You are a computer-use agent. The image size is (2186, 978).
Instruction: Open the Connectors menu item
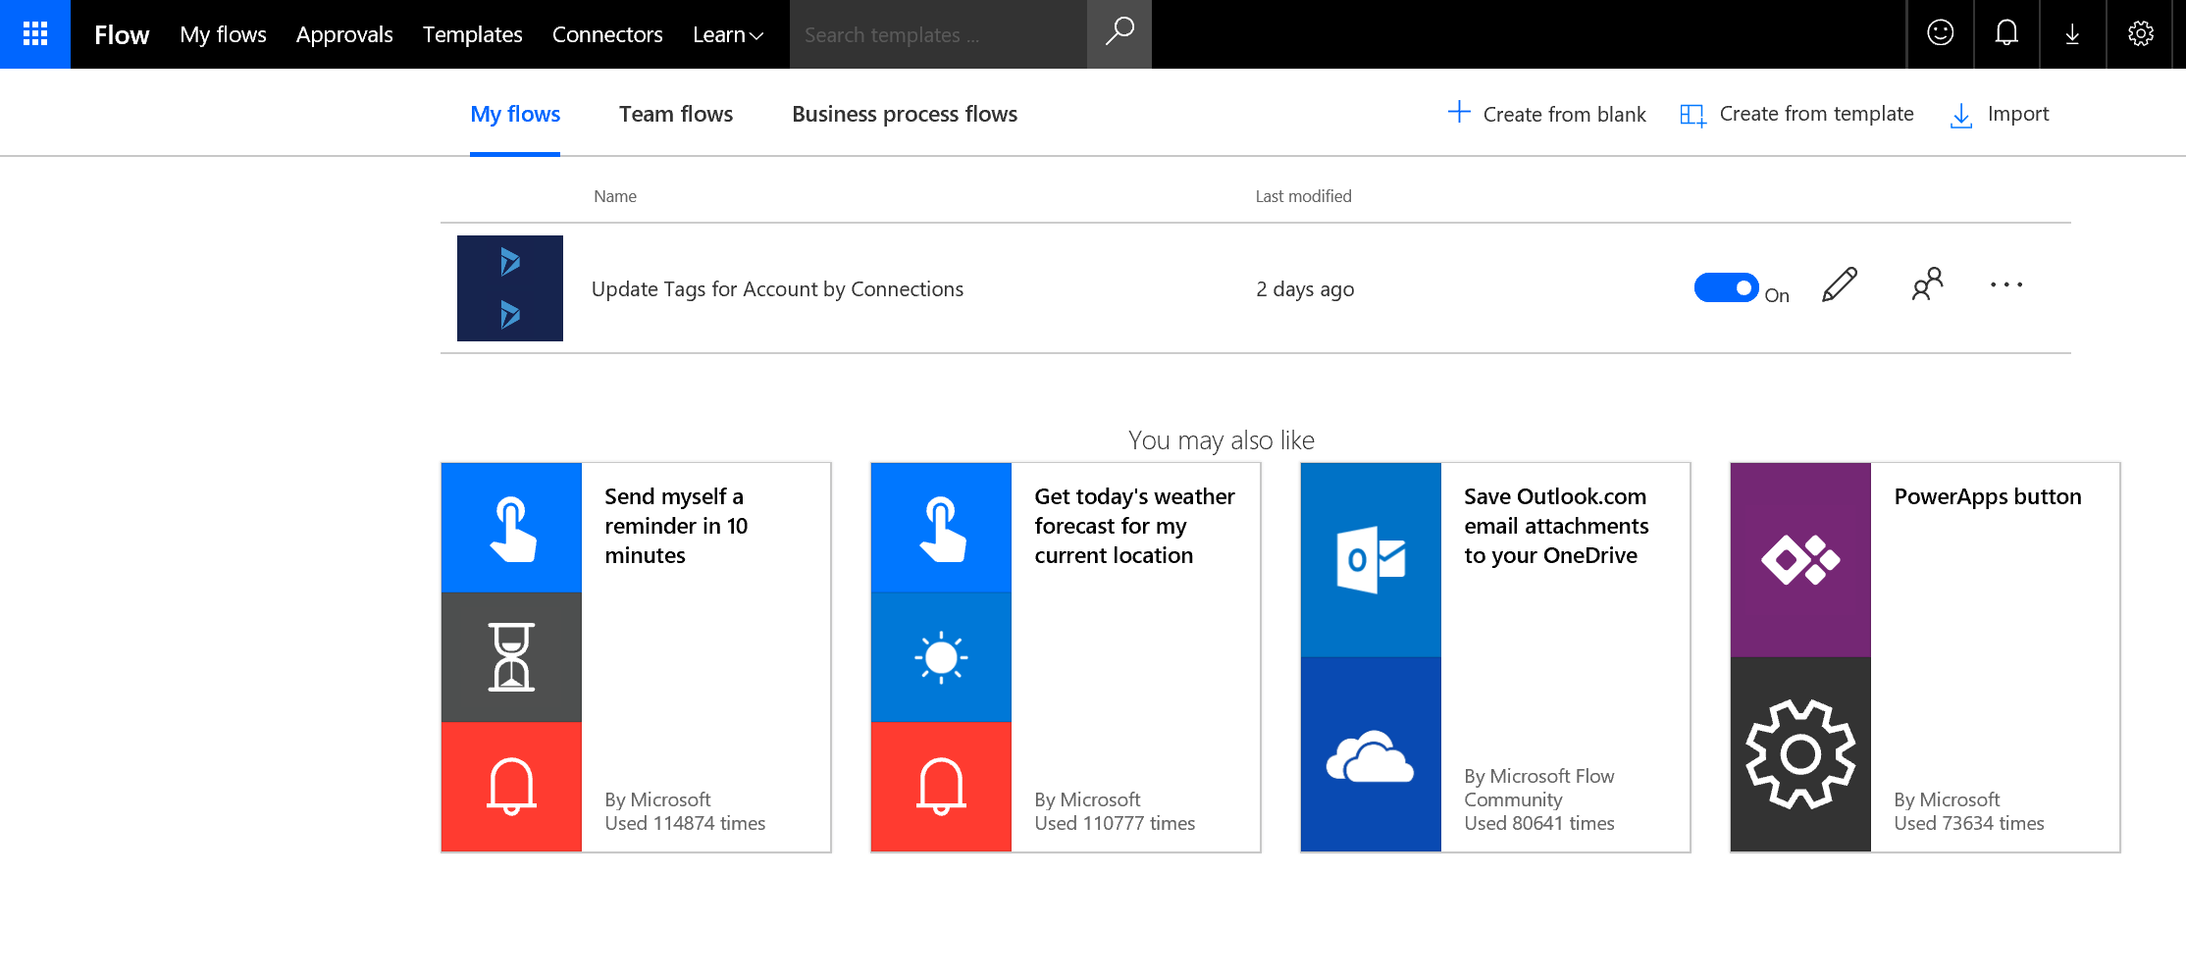click(x=607, y=34)
